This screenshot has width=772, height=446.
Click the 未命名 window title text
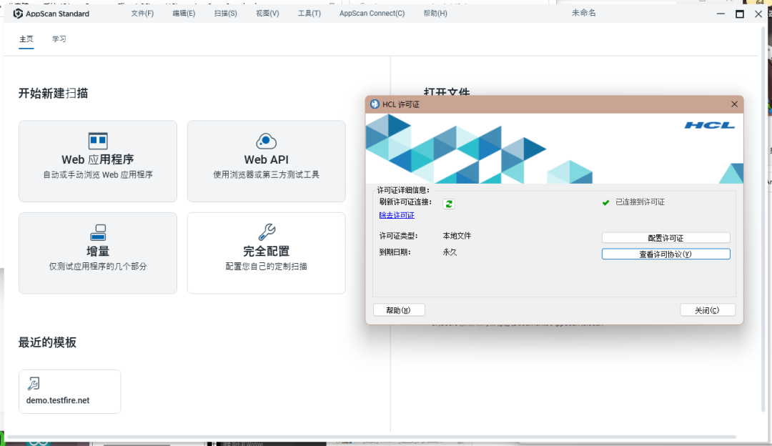tap(583, 13)
